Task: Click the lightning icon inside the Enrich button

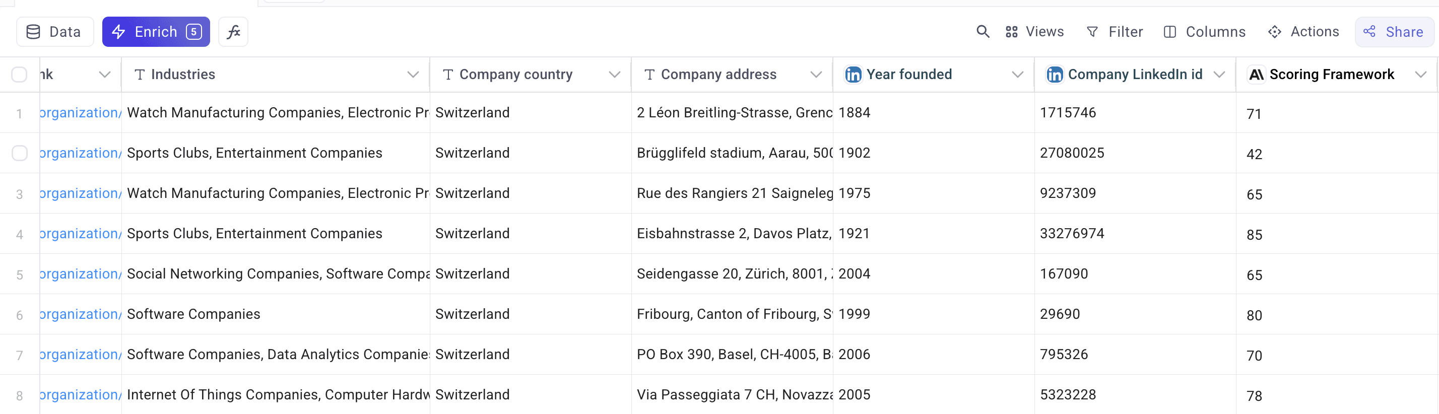Action: coord(119,32)
